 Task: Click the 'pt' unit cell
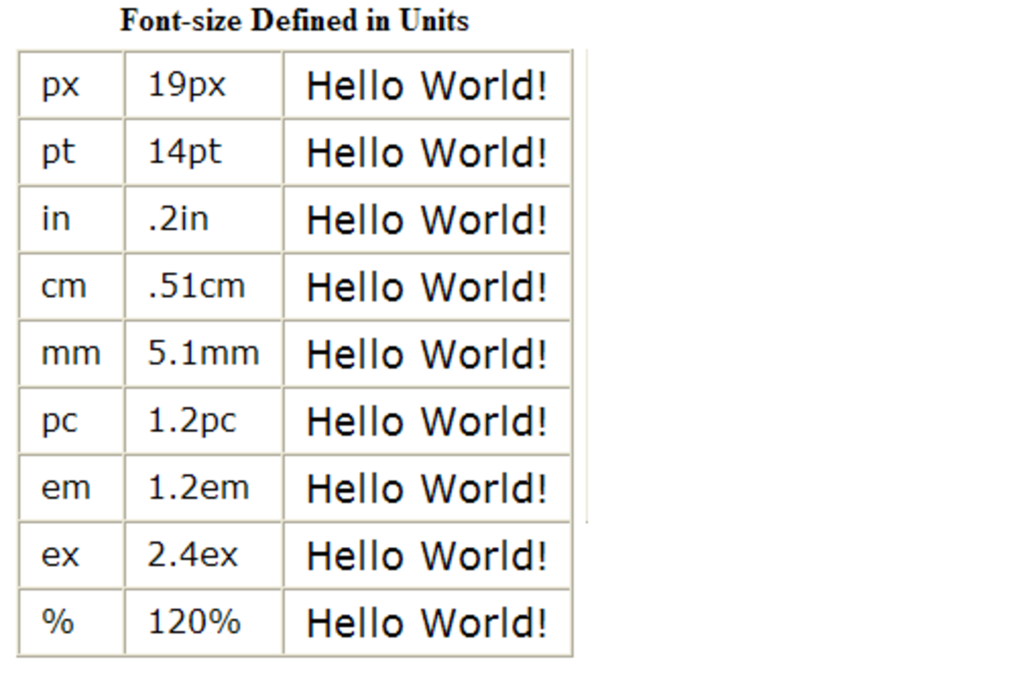(x=58, y=152)
